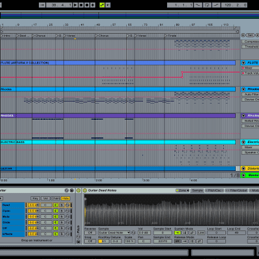Solo the Dead chain

coord(62,205)
